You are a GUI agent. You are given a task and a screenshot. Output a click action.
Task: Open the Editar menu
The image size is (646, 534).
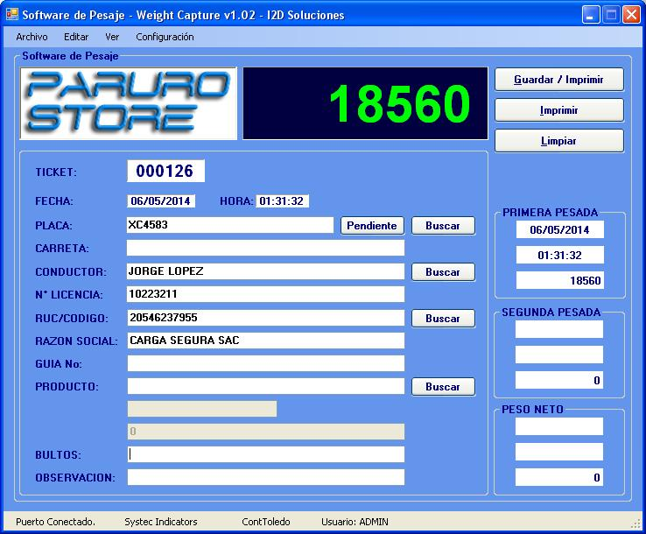pyautogui.click(x=76, y=37)
